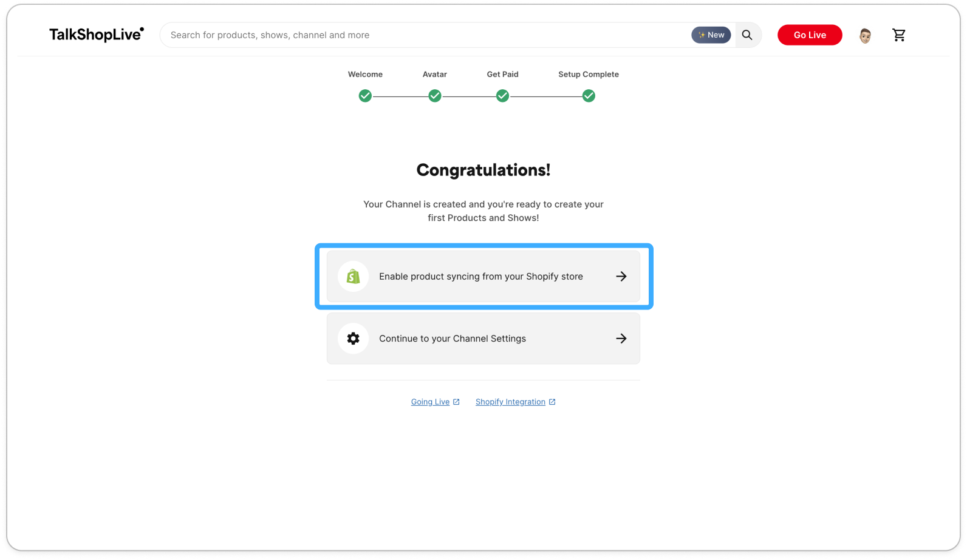The height and width of the screenshot is (560, 967).
Task: Click the Welcome step checkmark
Action: click(365, 96)
